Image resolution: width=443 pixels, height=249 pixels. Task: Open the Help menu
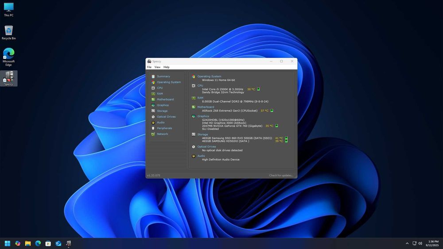(167, 67)
